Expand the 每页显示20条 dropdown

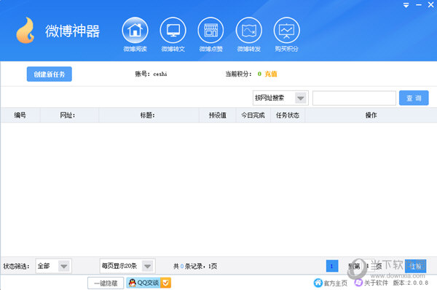click(x=147, y=266)
